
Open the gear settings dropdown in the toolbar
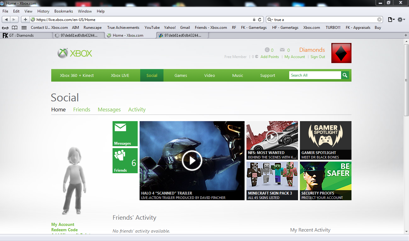pyautogui.click(x=401, y=19)
